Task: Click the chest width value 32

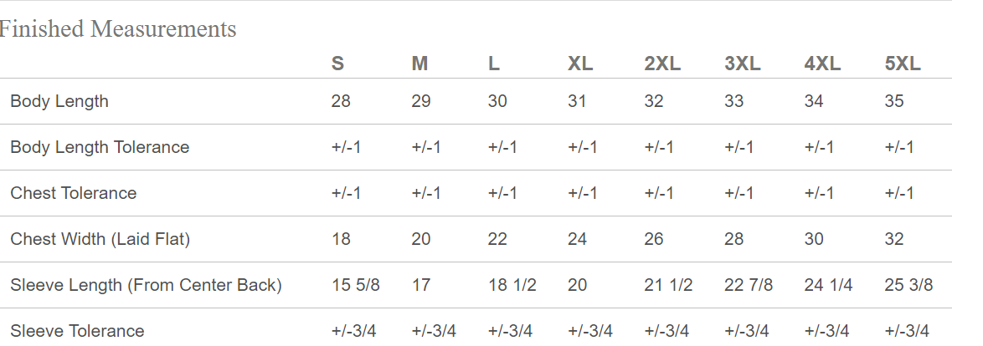Action: pyautogui.click(x=894, y=239)
